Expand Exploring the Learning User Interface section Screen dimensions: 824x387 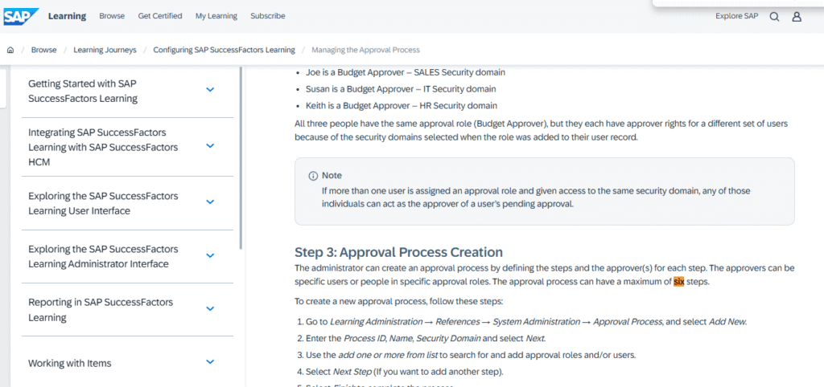[x=210, y=202]
